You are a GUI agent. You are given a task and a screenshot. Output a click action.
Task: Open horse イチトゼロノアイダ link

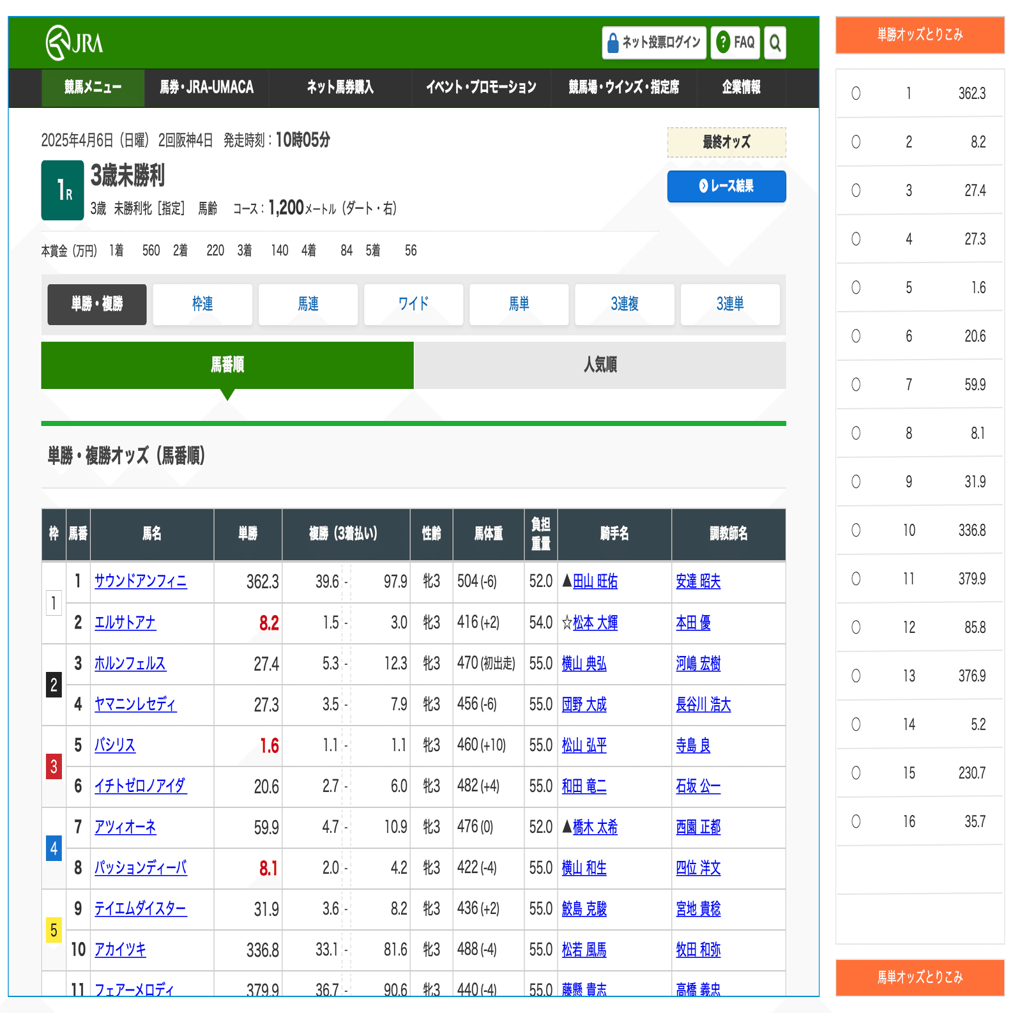pos(141,786)
